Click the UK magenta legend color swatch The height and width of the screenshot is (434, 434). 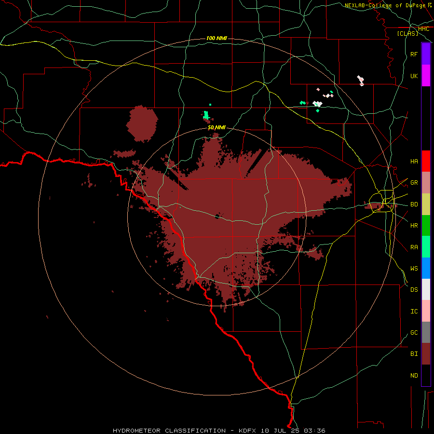pos(426,76)
